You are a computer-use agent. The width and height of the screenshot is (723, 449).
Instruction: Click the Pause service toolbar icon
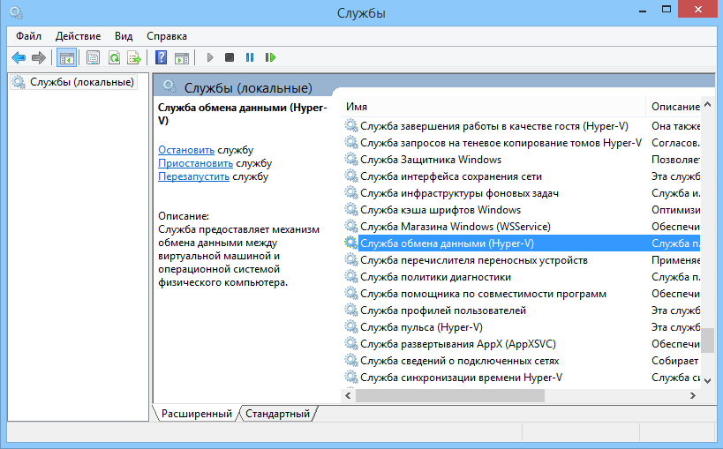[250, 57]
